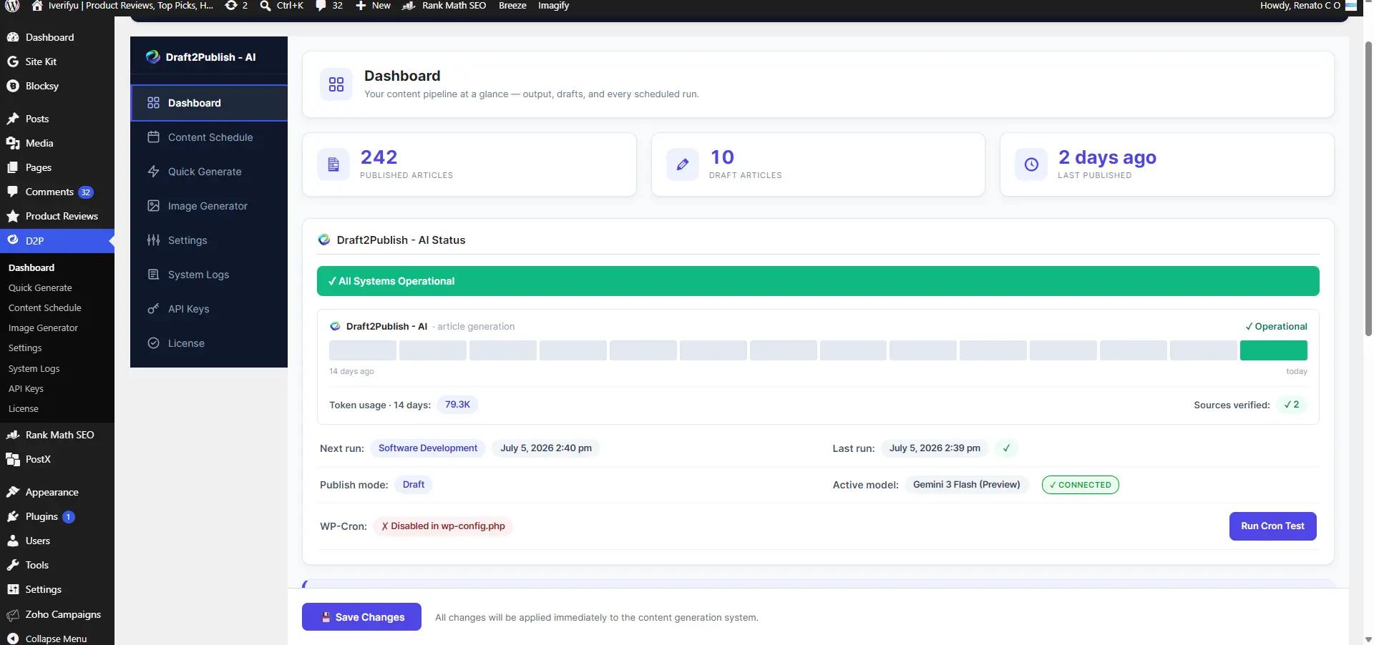1374x645 pixels.
Task: Click the 242 published articles count
Action: pyautogui.click(x=379, y=157)
